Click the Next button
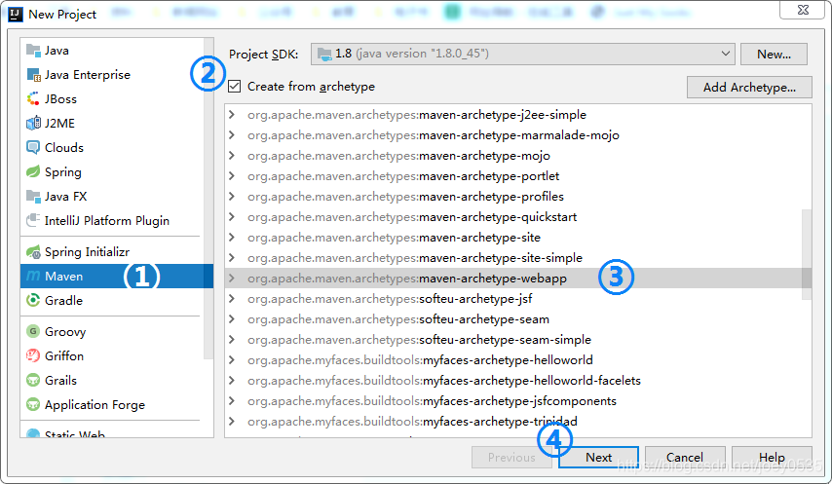 tap(598, 457)
